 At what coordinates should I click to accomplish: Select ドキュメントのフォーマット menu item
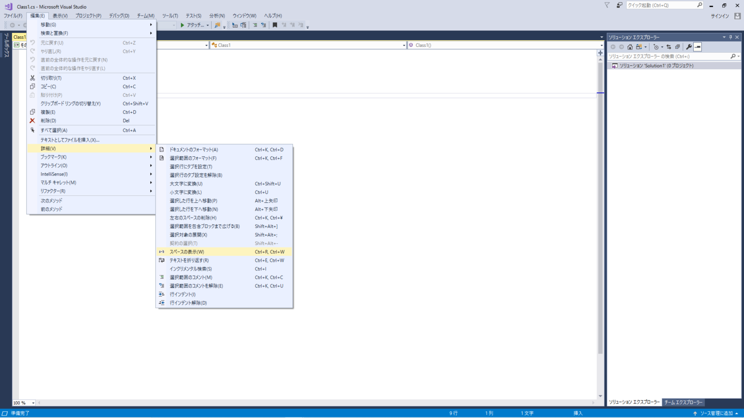[194, 149]
